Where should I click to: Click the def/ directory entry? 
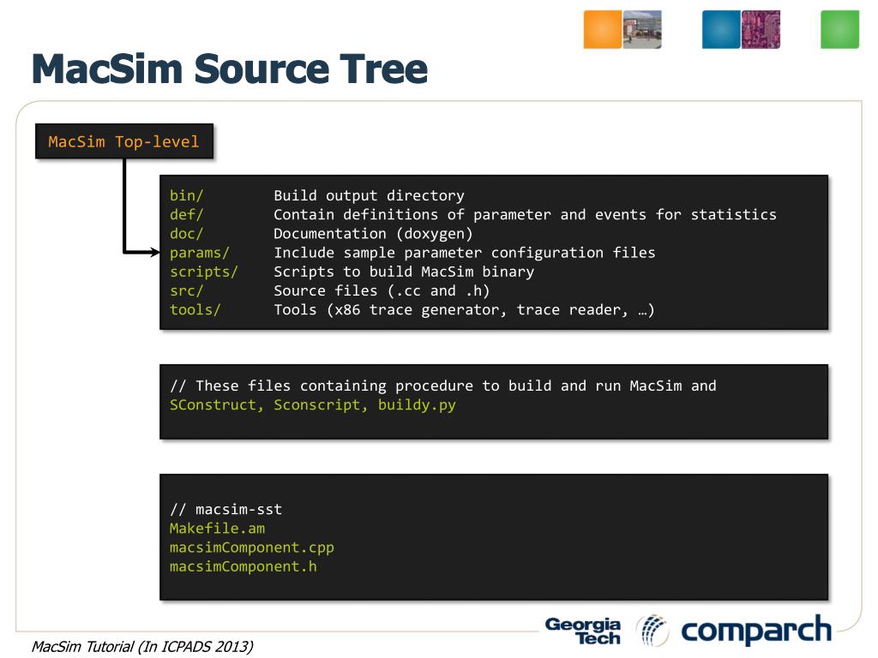(186, 215)
